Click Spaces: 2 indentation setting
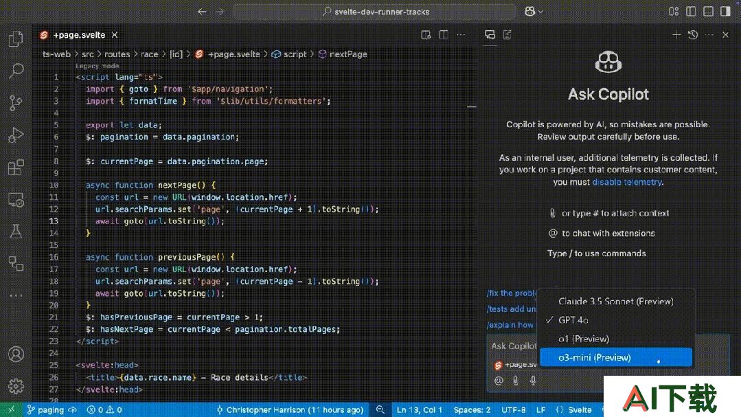This screenshot has width=741, height=417. (x=472, y=409)
